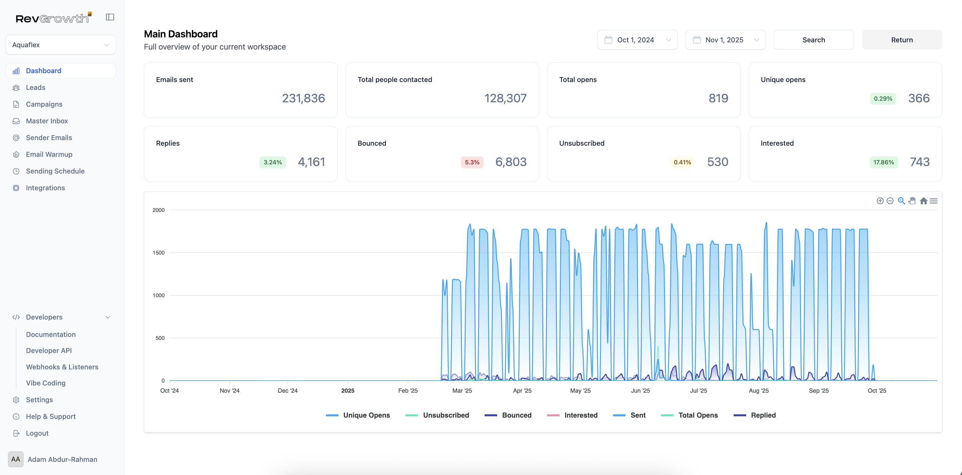Click the Campaigns document icon
The width and height of the screenshot is (962, 475).
[x=16, y=104]
